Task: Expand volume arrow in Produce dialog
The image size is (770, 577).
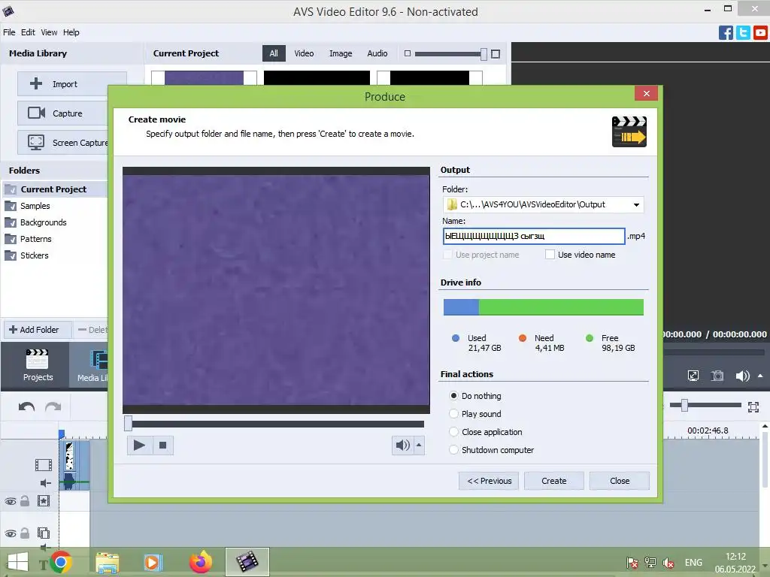Action: (419, 445)
